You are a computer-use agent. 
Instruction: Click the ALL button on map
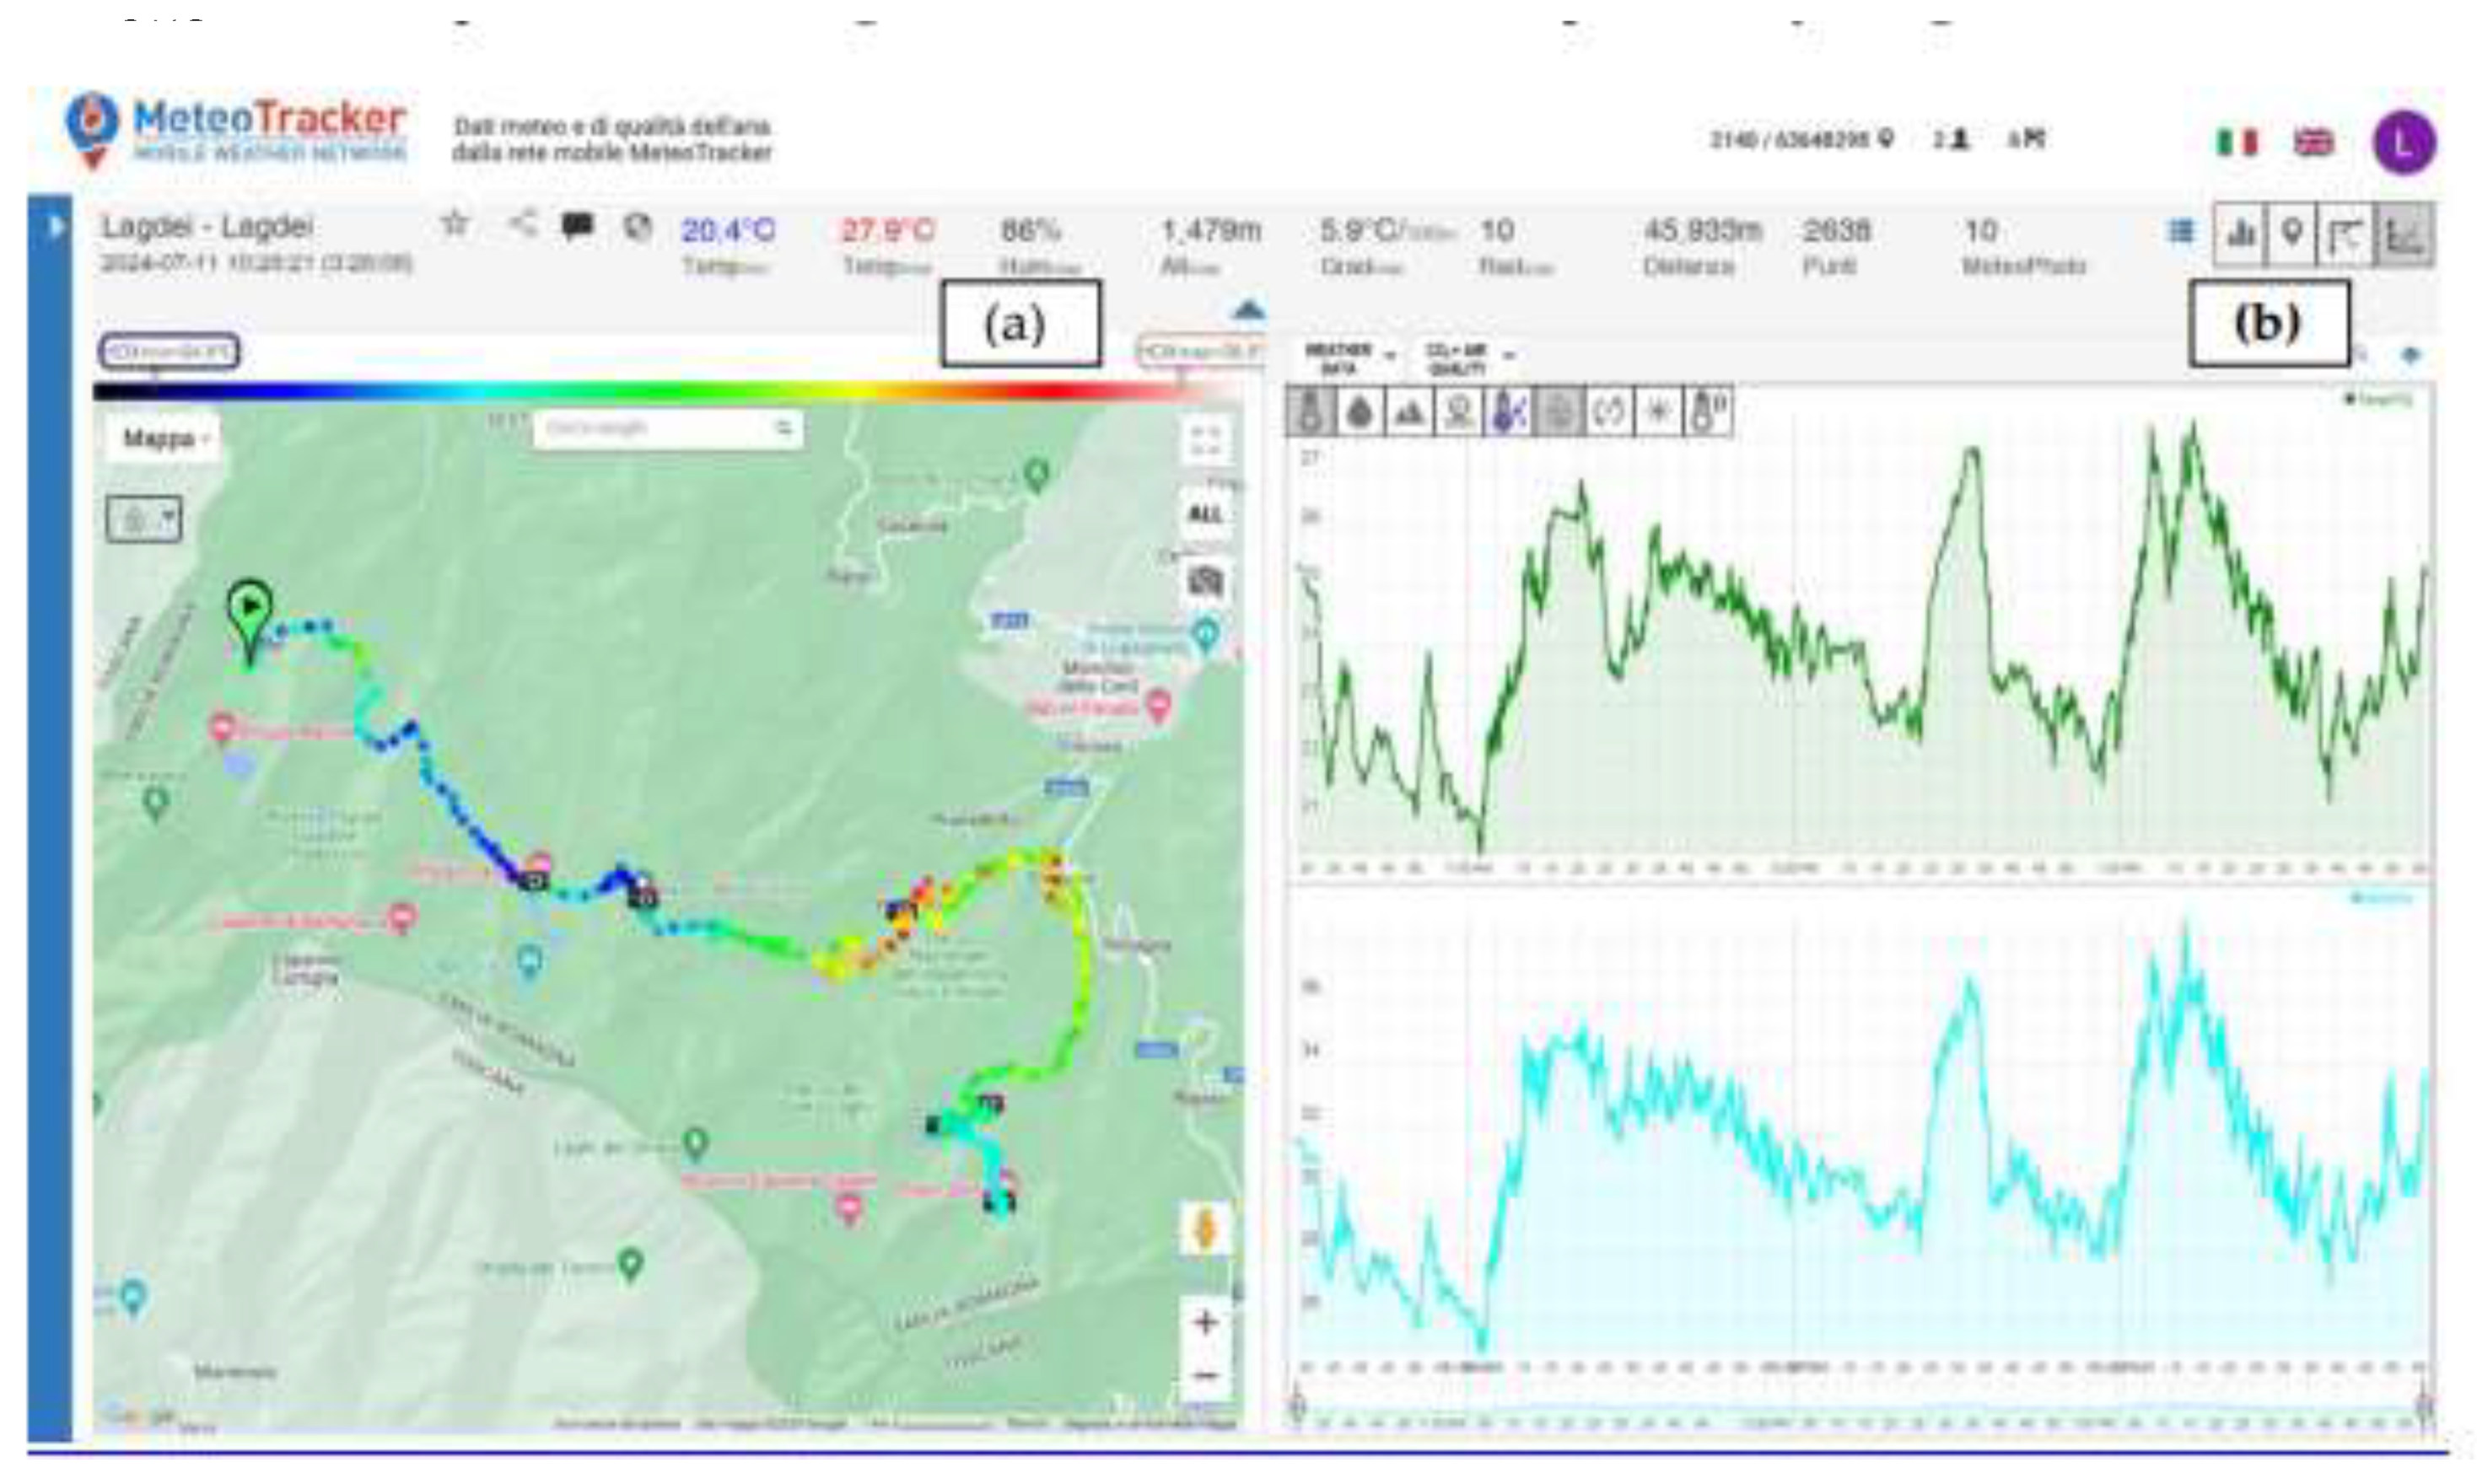coord(1206,514)
